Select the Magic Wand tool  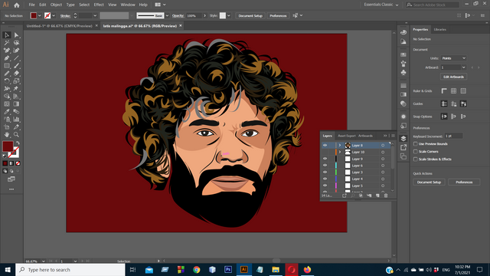pyautogui.click(x=7, y=43)
